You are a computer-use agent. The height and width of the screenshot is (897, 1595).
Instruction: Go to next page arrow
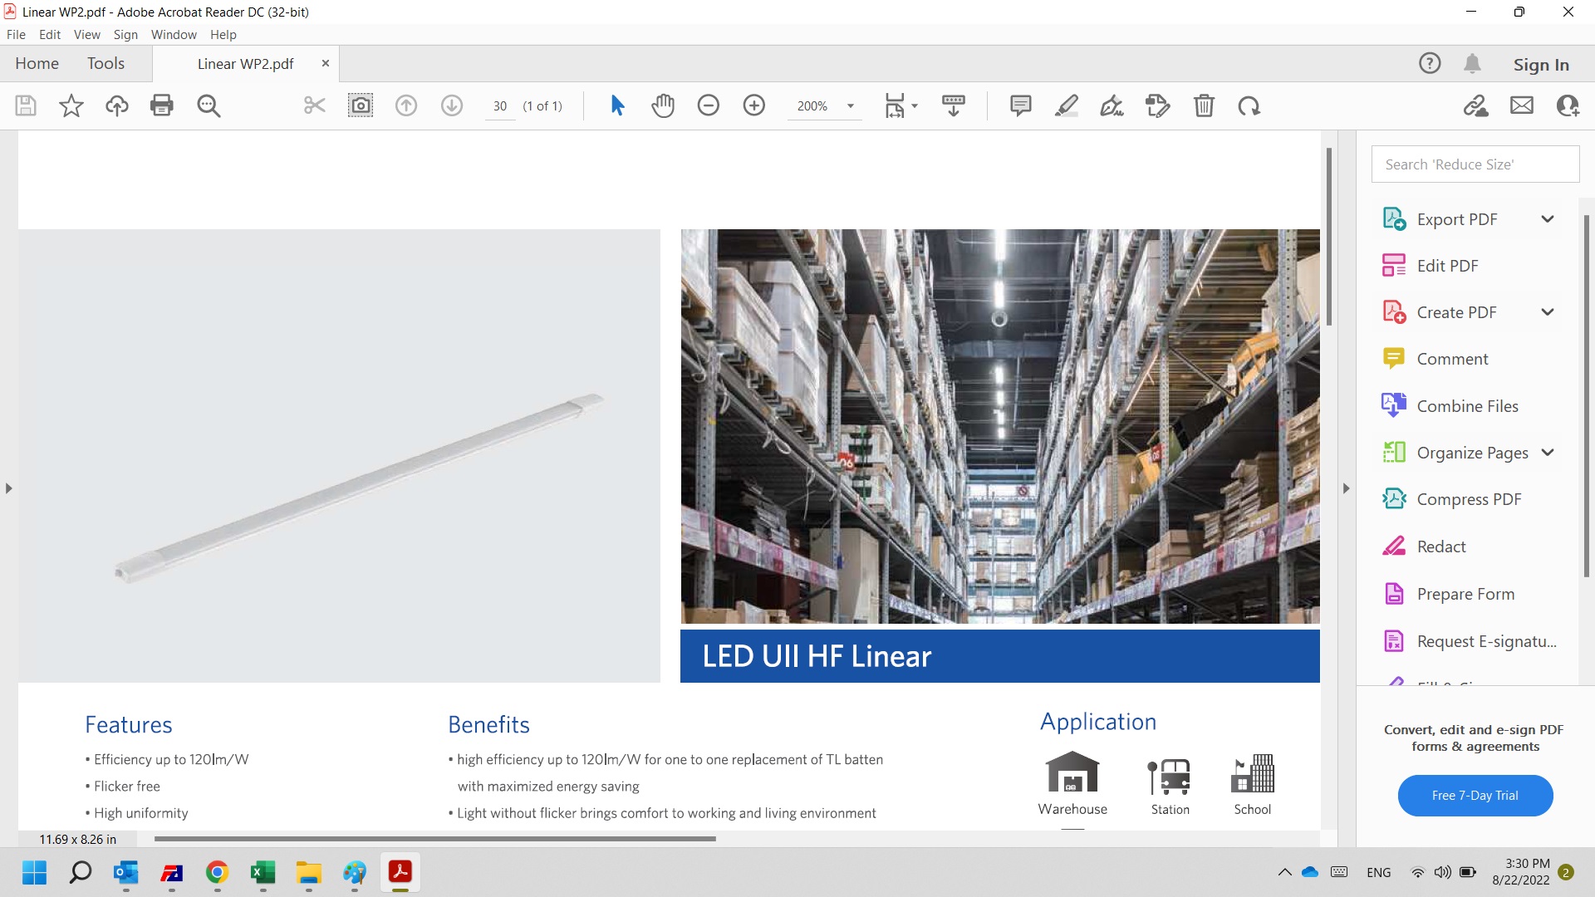pos(452,105)
